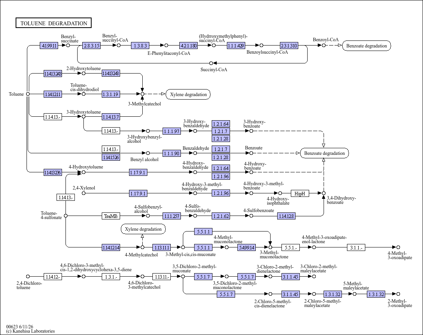Open enzyme 1.14.12.14 box
Screen dimensions: 423x335
(x=111, y=247)
